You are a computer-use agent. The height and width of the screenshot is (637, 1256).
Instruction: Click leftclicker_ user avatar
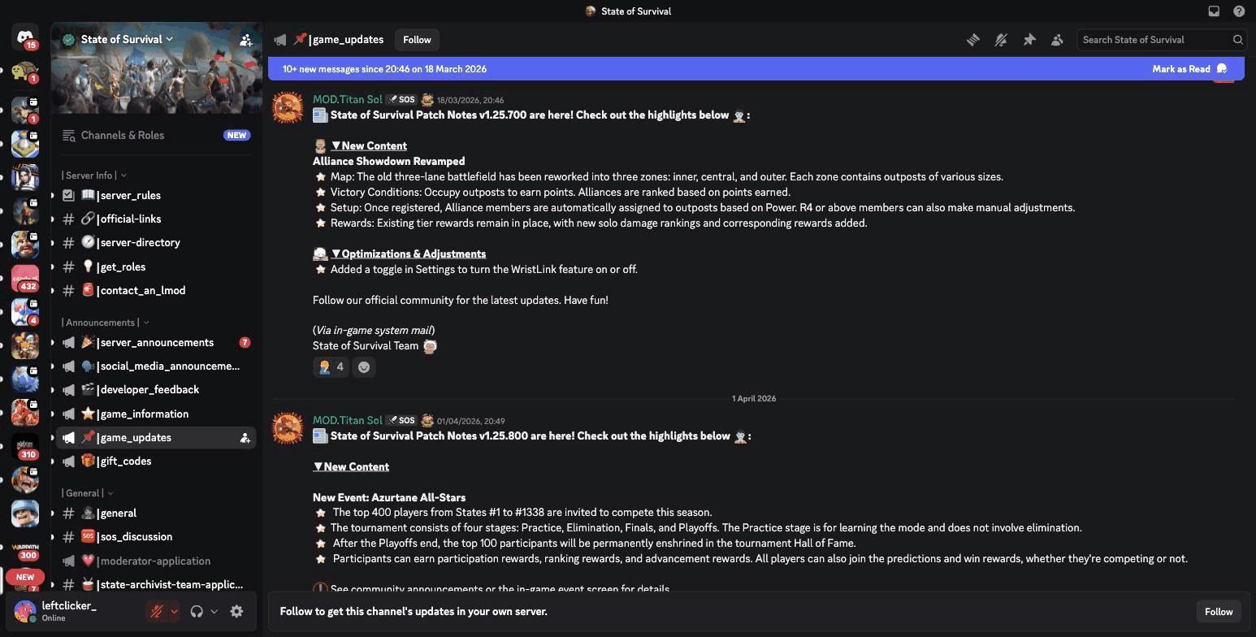25,611
